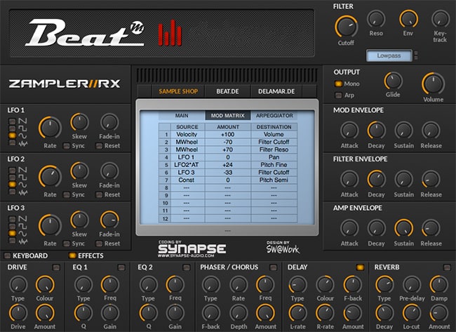Select sawtooth waveform for LFO 3

[x=12, y=219]
